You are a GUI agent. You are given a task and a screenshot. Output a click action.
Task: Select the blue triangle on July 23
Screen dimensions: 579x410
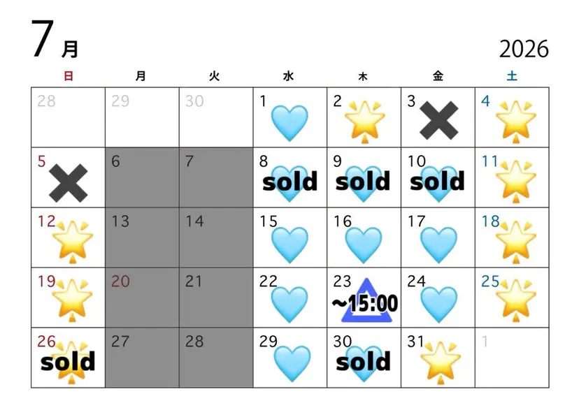pos(366,300)
